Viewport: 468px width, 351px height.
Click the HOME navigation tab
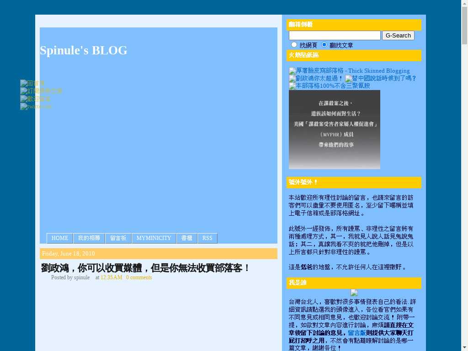click(x=60, y=238)
